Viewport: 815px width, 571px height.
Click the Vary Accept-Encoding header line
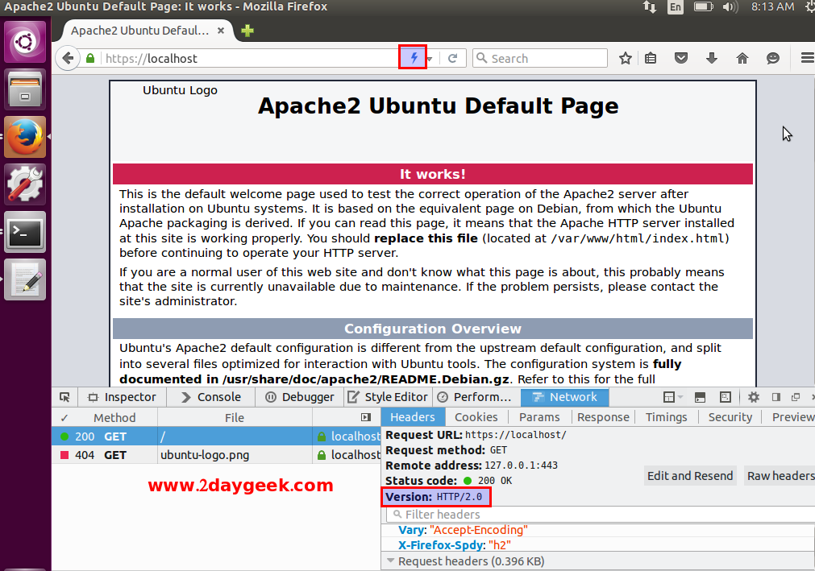coord(463,530)
